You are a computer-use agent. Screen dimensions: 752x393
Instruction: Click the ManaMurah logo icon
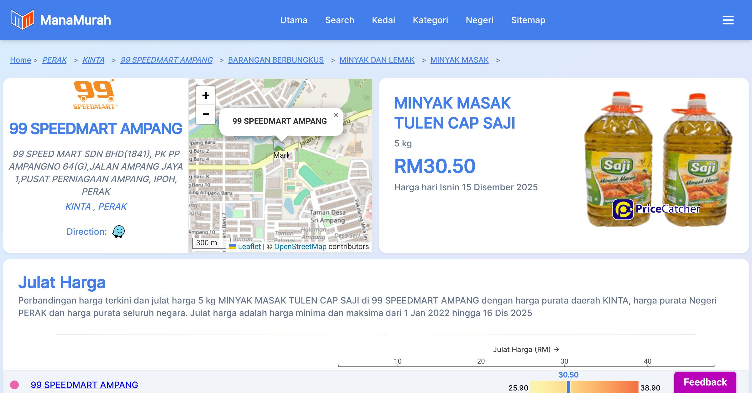22,20
